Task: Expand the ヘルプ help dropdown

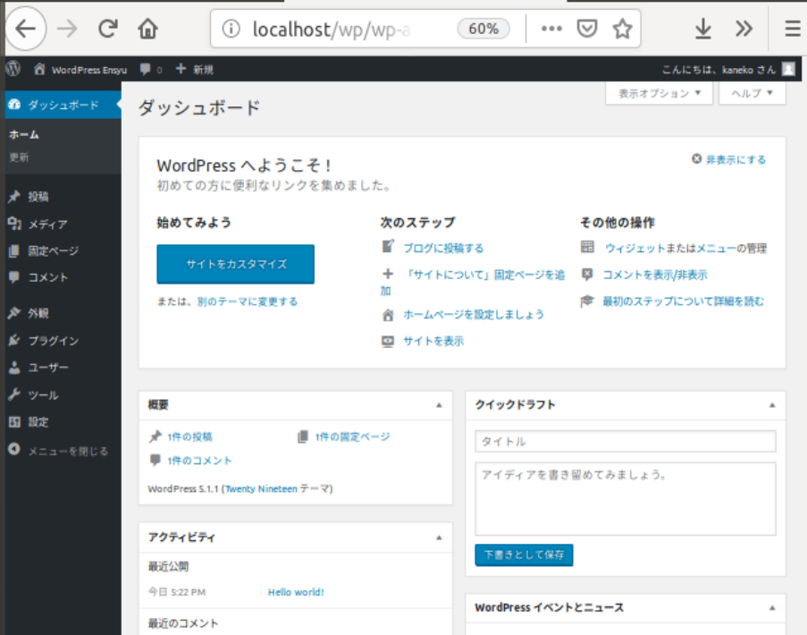Action: (752, 93)
